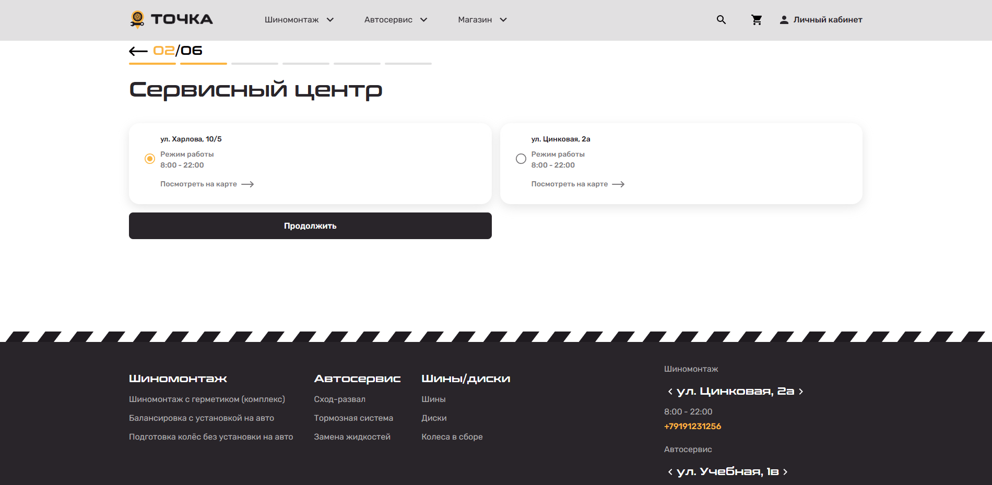Show previous Автосервис address before ул. Учебная

(670, 472)
